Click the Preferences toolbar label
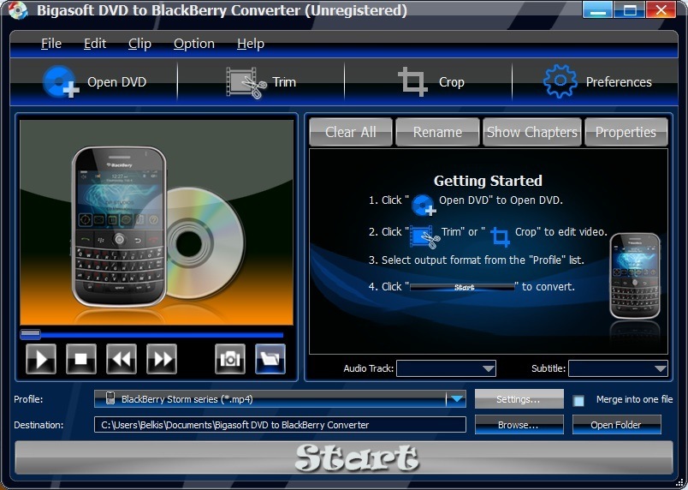688x490 pixels. point(619,82)
